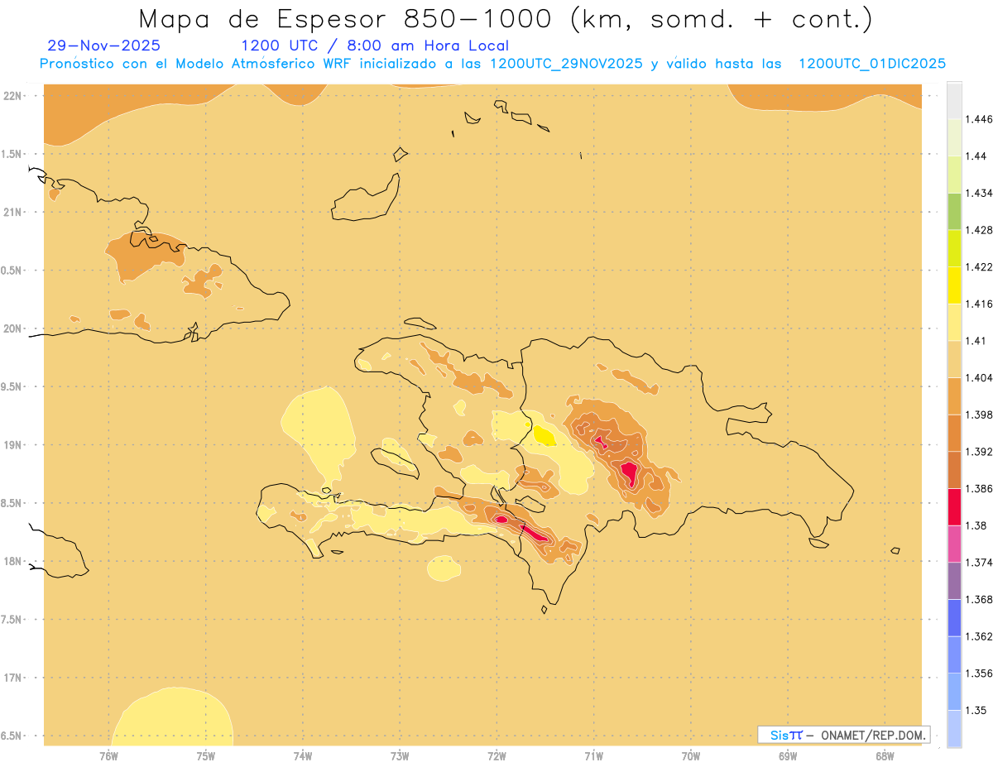Screen dimensions: 993x767
Task: Click the colorbar value 1.368
Action: click(981, 600)
